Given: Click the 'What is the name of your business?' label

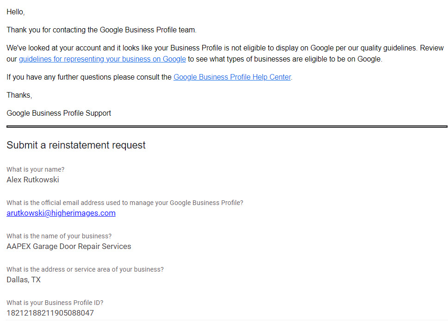Looking at the screenshot, I should tap(59, 236).
